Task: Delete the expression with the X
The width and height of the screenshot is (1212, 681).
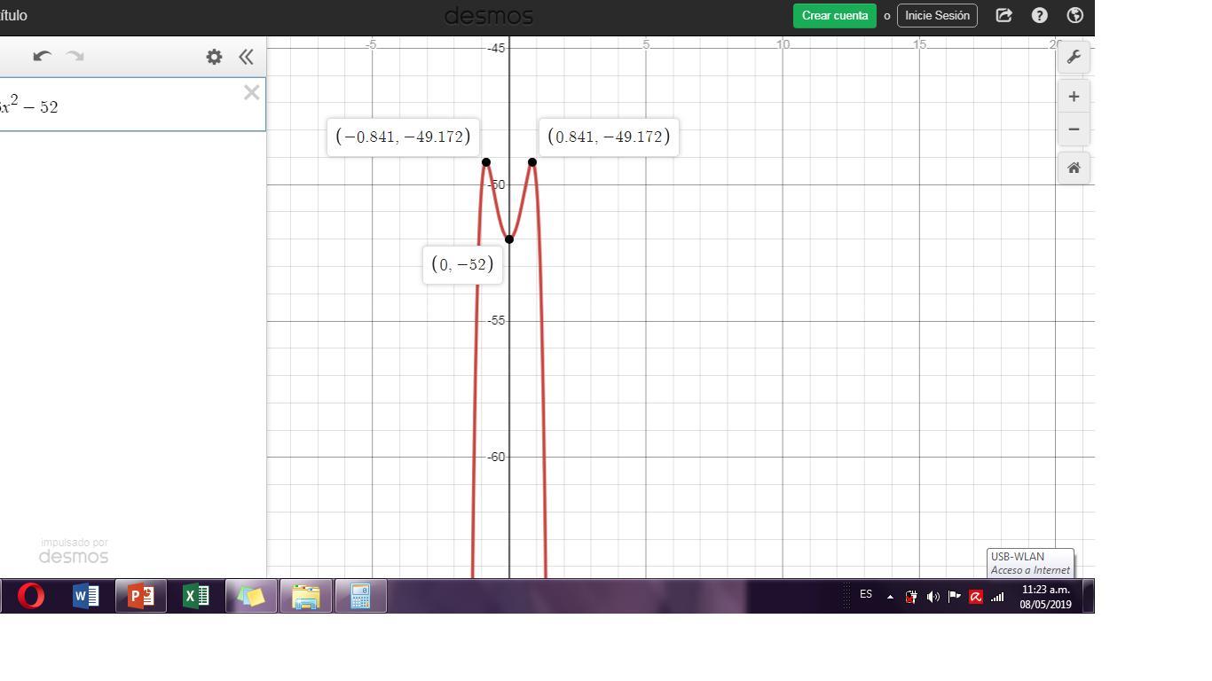Action: pyautogui.click(x=251, y=92)
